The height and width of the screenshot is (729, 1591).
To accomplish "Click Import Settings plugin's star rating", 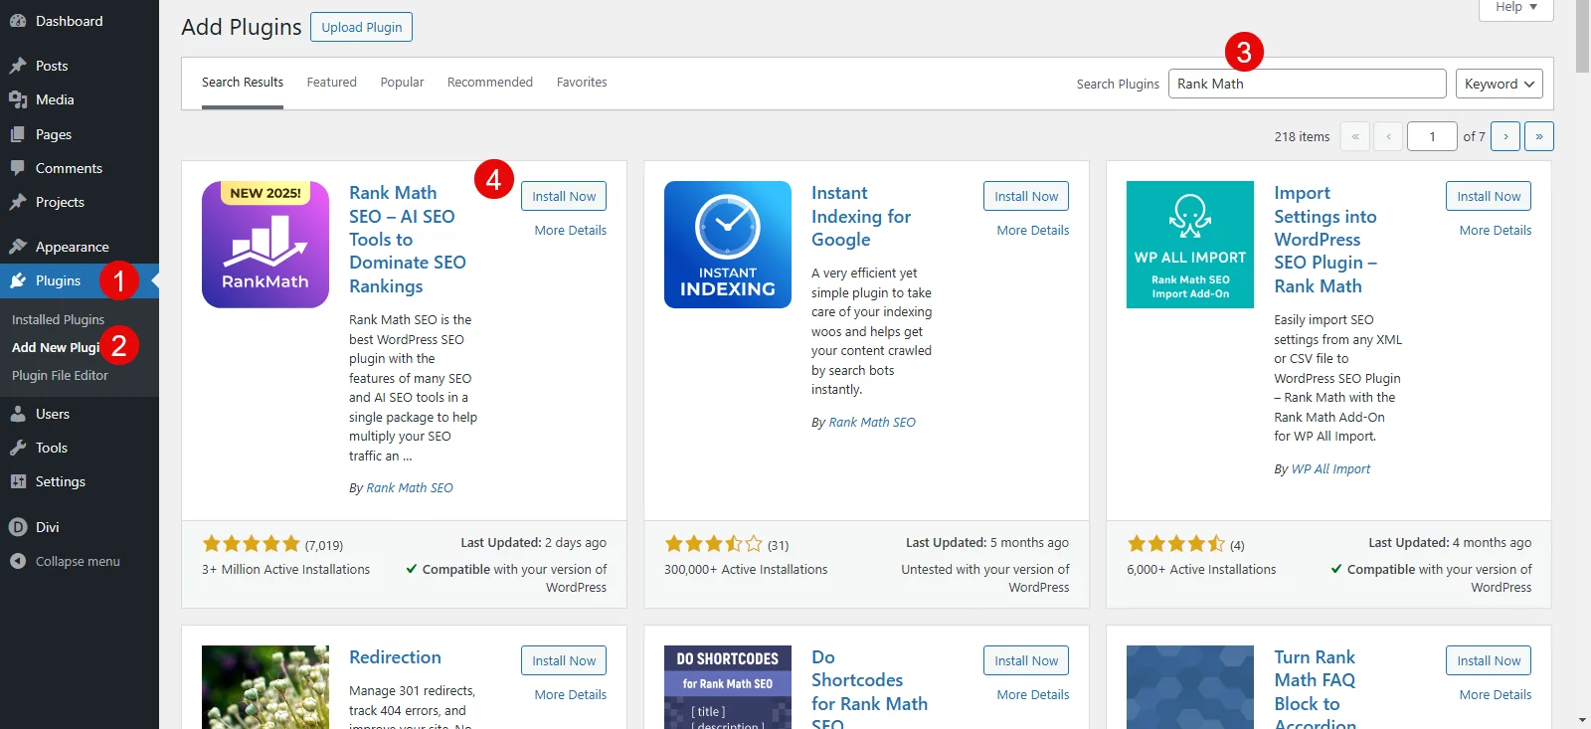I will (1175, 544).
